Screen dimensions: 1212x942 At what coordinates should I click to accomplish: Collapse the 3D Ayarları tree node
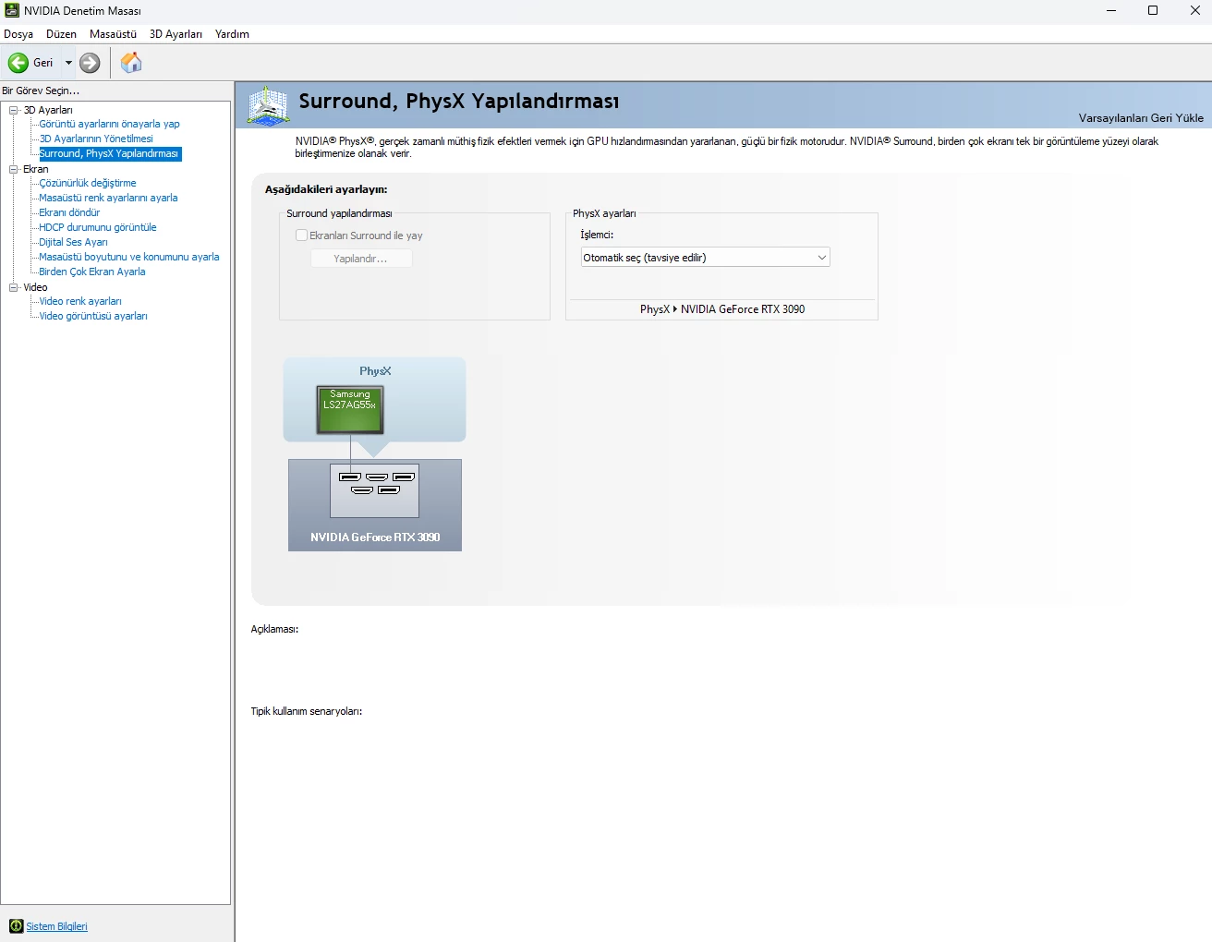point(14,110)
